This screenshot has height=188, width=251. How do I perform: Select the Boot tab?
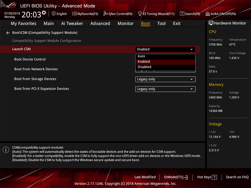tap(145, 24)
